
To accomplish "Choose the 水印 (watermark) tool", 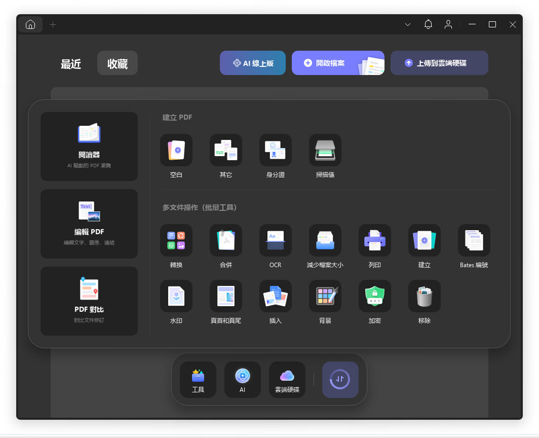I will (x=176, y=296).
